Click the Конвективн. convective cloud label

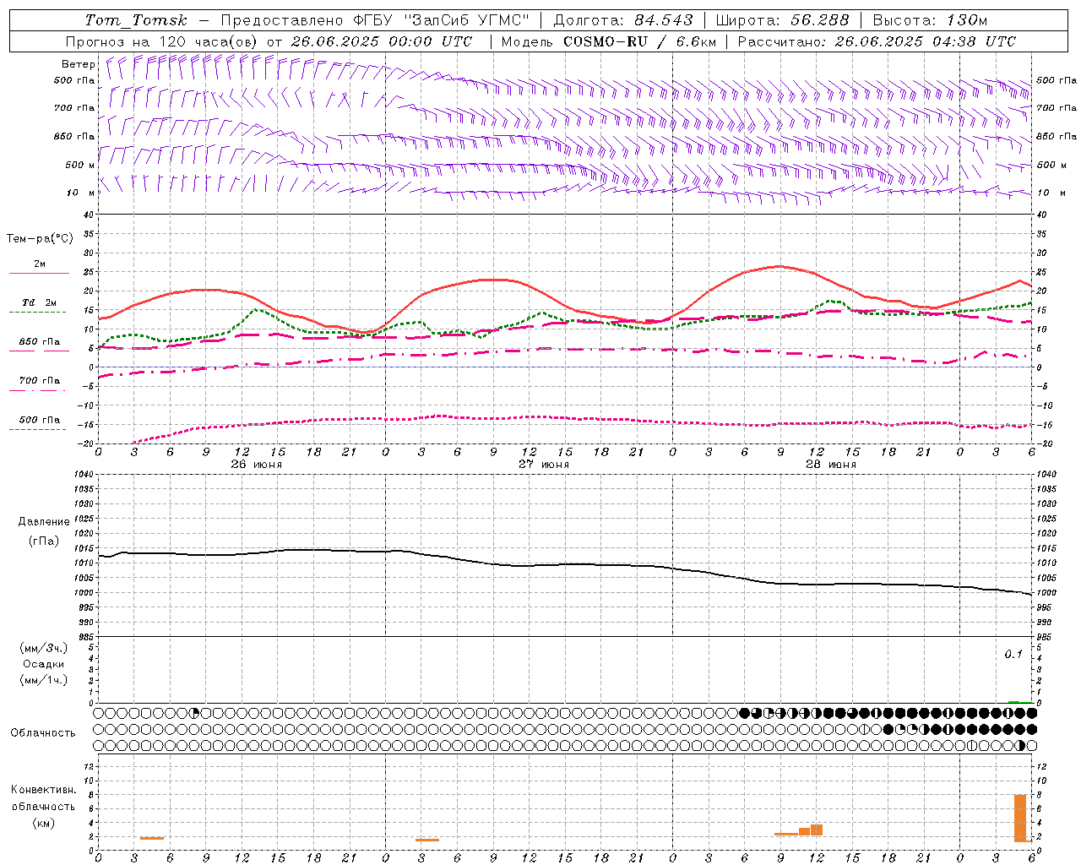(44, 790)
